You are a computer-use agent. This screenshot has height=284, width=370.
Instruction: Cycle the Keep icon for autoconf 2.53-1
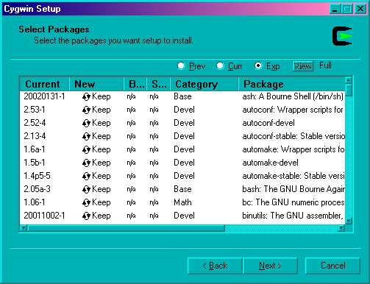click(x=86, y=110)
